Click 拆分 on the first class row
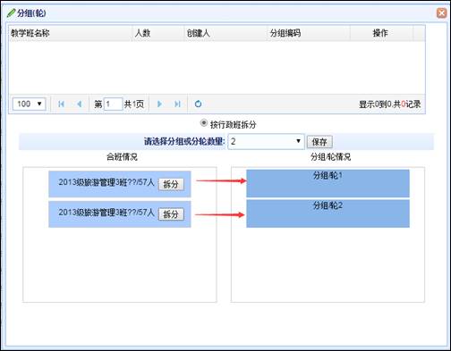This screenshot has width=451, height=351. pos(171,184)
